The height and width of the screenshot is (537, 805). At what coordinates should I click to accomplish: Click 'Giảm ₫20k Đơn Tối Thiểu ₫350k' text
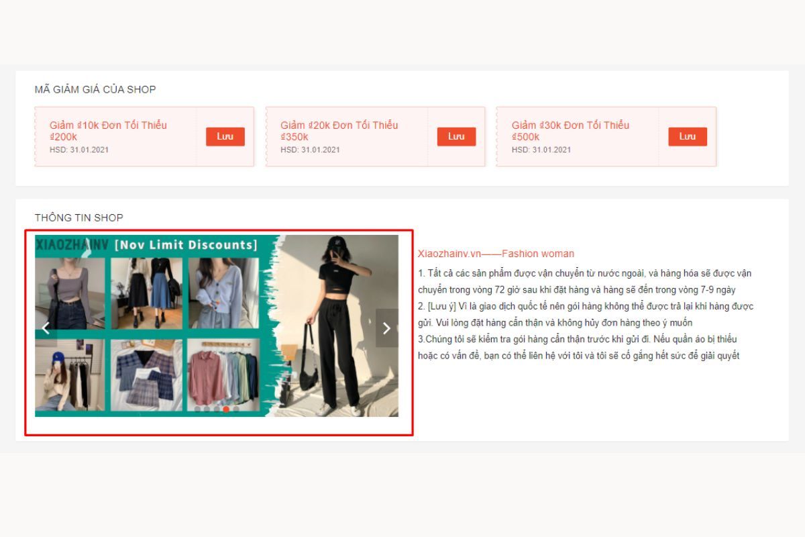tap(339, 131)
